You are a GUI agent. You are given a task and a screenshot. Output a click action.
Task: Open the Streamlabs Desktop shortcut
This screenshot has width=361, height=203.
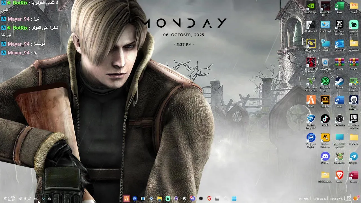coord(354,28)
